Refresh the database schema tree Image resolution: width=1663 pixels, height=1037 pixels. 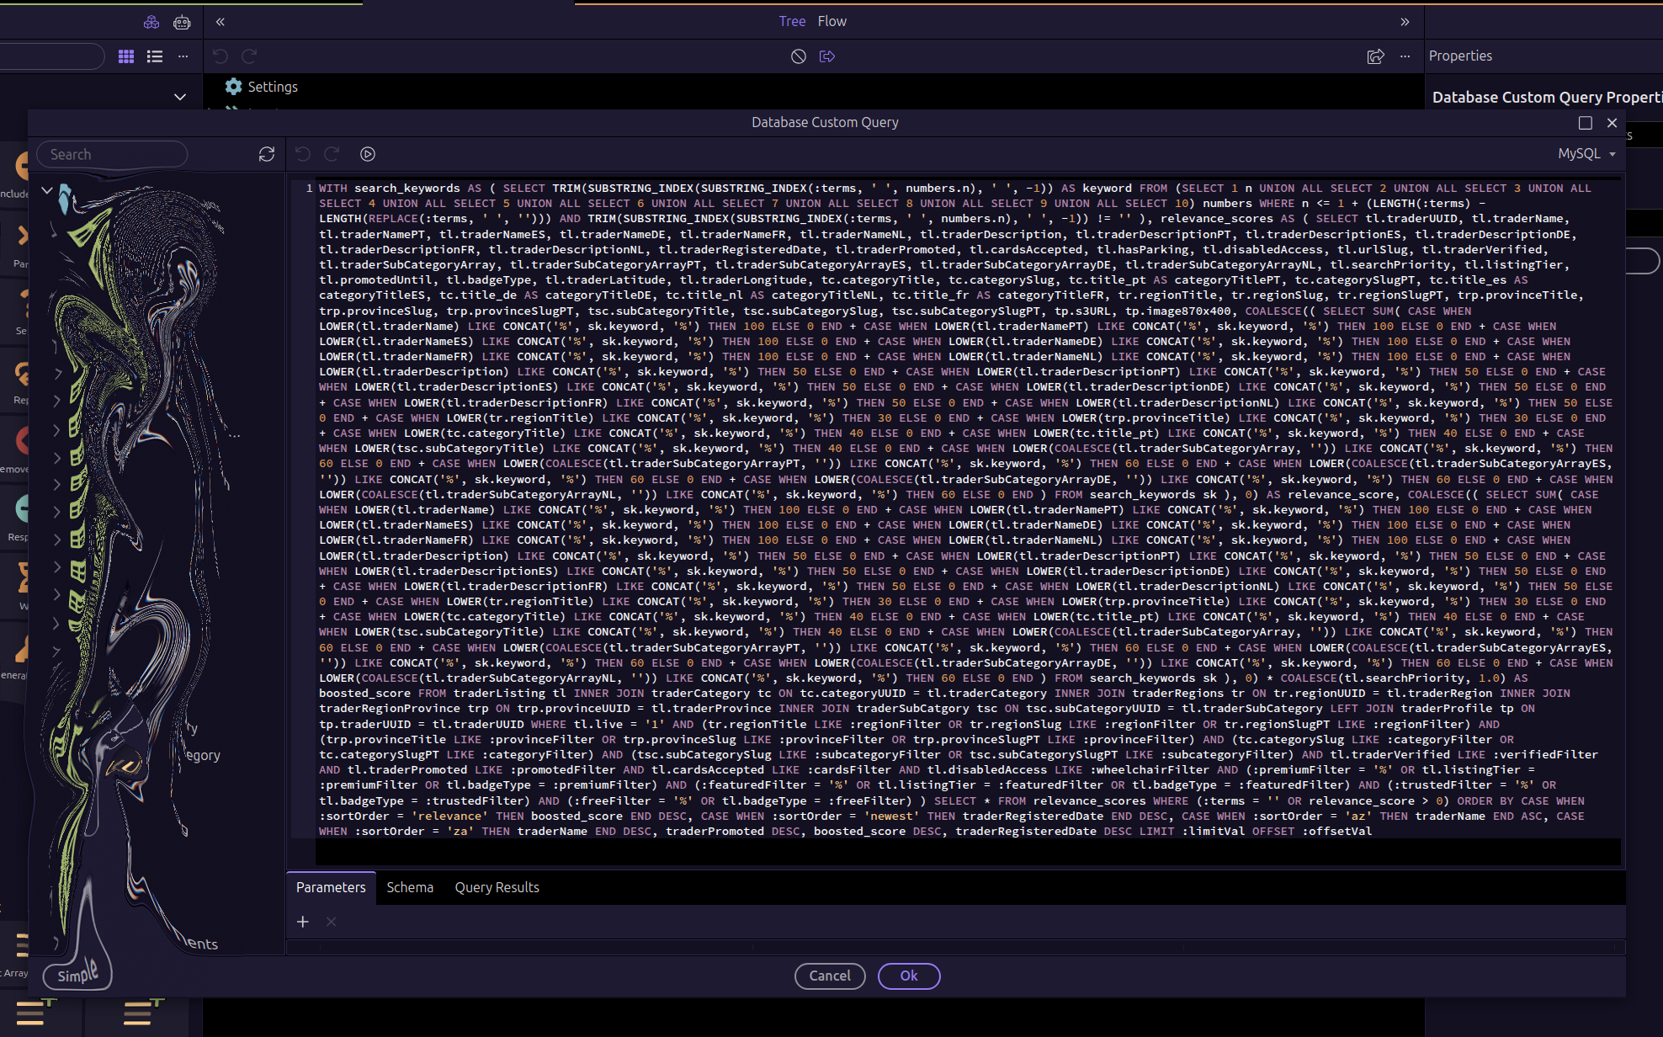[x=267, y=154]
